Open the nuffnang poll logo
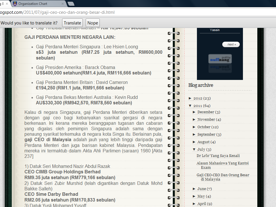This screenshot has width=276, height=207. [x=220, y=59]
